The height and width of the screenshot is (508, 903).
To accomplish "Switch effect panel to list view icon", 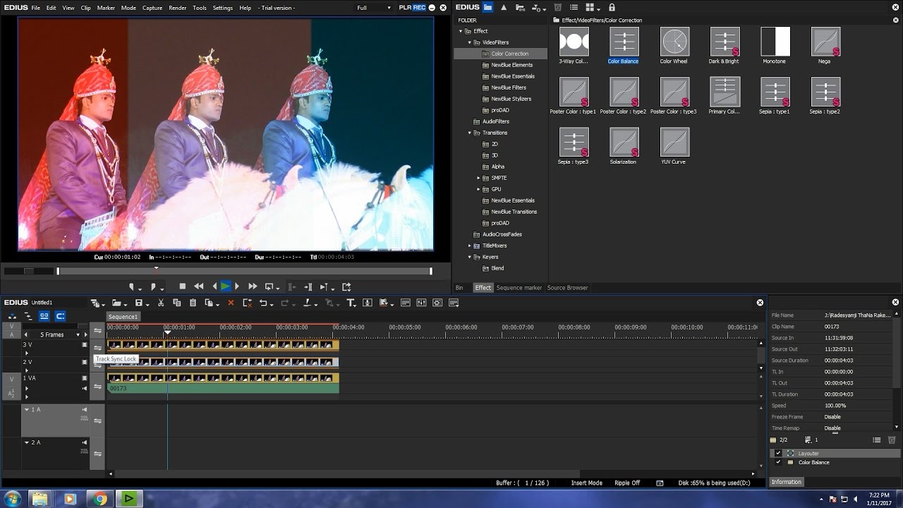I will pyautogui.click(x=574, y=8).
